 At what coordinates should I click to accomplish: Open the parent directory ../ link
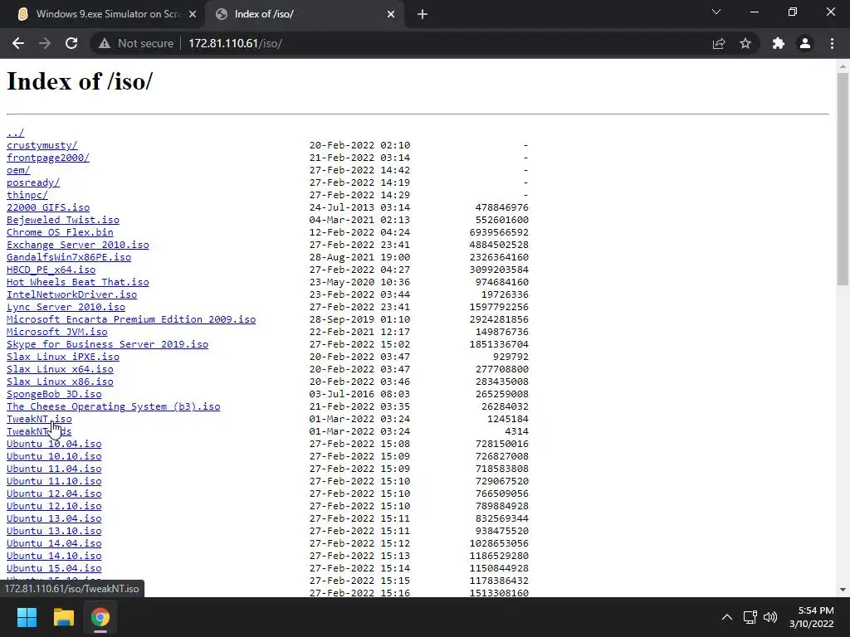(x=15, y=133)
